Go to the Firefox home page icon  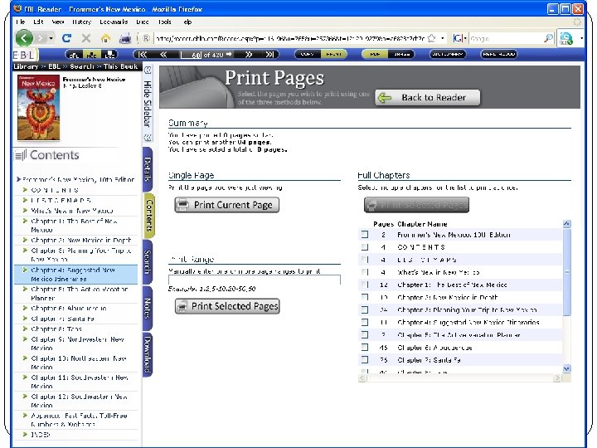click(x=105, y=38)
